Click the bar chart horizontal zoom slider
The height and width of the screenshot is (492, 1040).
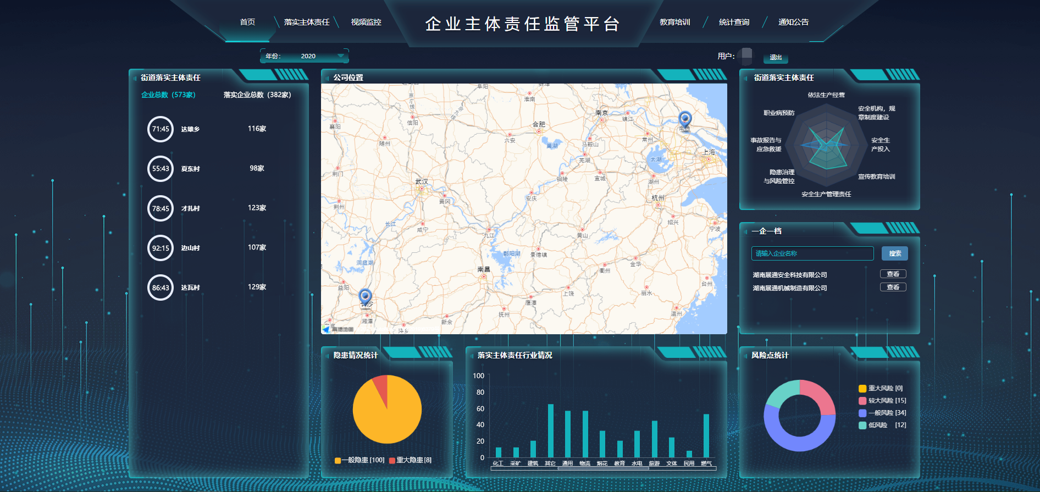click(603, 468)
